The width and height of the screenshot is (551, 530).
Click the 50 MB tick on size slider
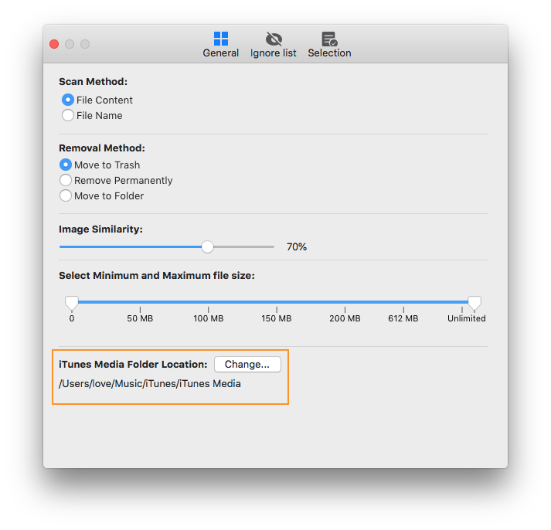[140, 310]
